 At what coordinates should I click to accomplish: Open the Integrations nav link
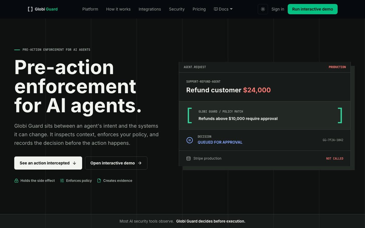pos(150,9)
